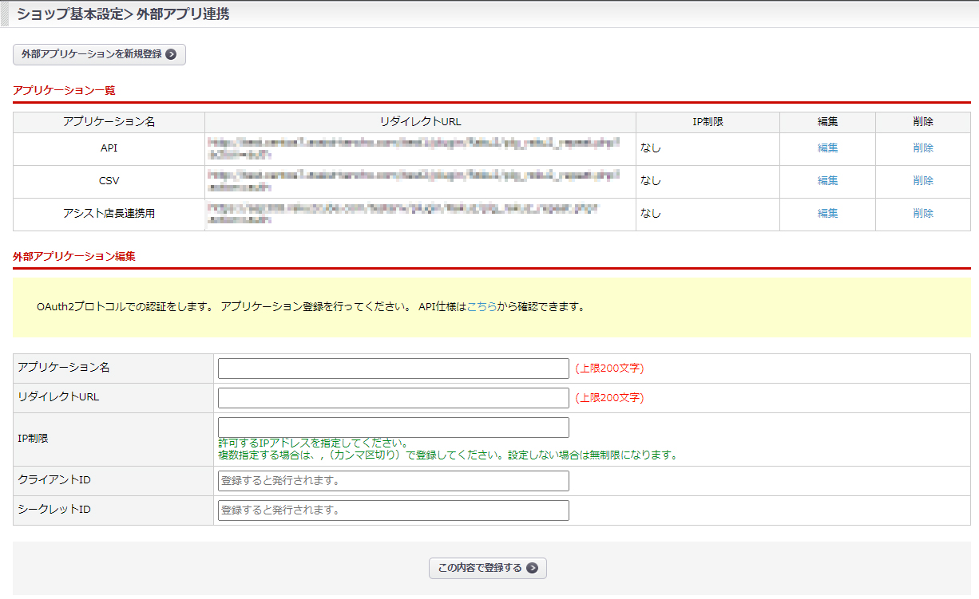This screenshot has width=979, height=599.
Task: Delete the CSV application
Action: click(x=923, y=181)
